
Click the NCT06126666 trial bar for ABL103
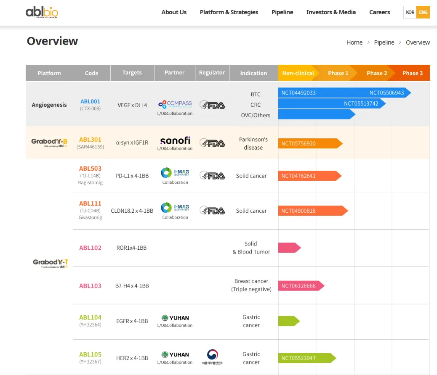(301, 286)
